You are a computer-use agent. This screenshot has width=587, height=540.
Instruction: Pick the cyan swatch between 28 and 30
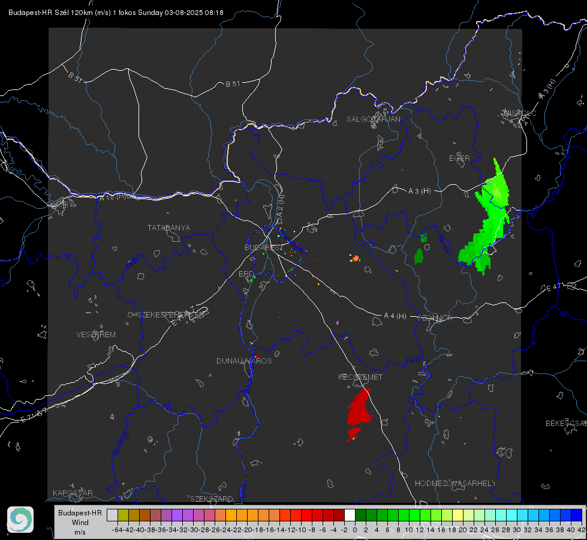tap(512, 515)
